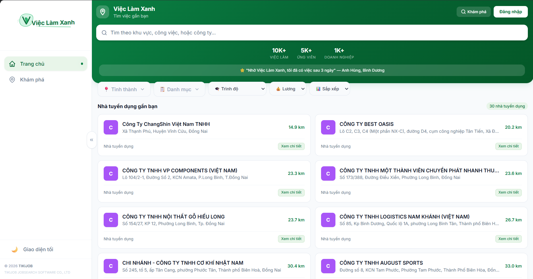Click company name CÔNG TY BEST OASIS
Viewport: 533px width, 279px height.
tap(366, 124)
